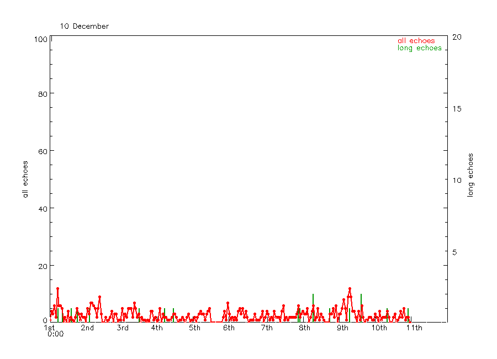Click the tall green long-echo bar on the 8th

pos(313,308)
